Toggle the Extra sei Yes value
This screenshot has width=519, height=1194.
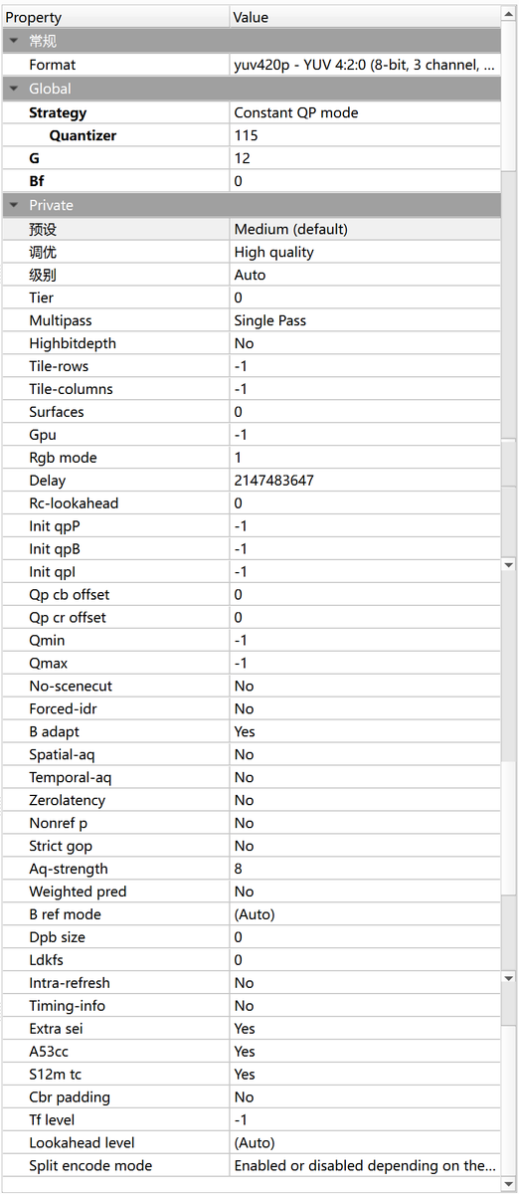[365, 1029]
